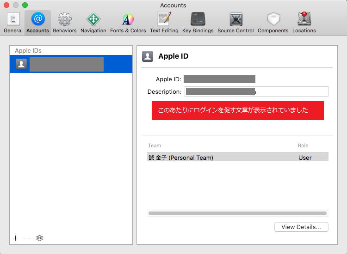Viewport: 347px width, 254px height.
Task: Click the Apple ID header avatar icon
Action: (x=148, y=56)
